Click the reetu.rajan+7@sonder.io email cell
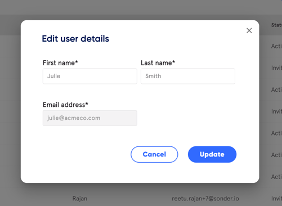The image size is (282, 206). coord(205,199)
